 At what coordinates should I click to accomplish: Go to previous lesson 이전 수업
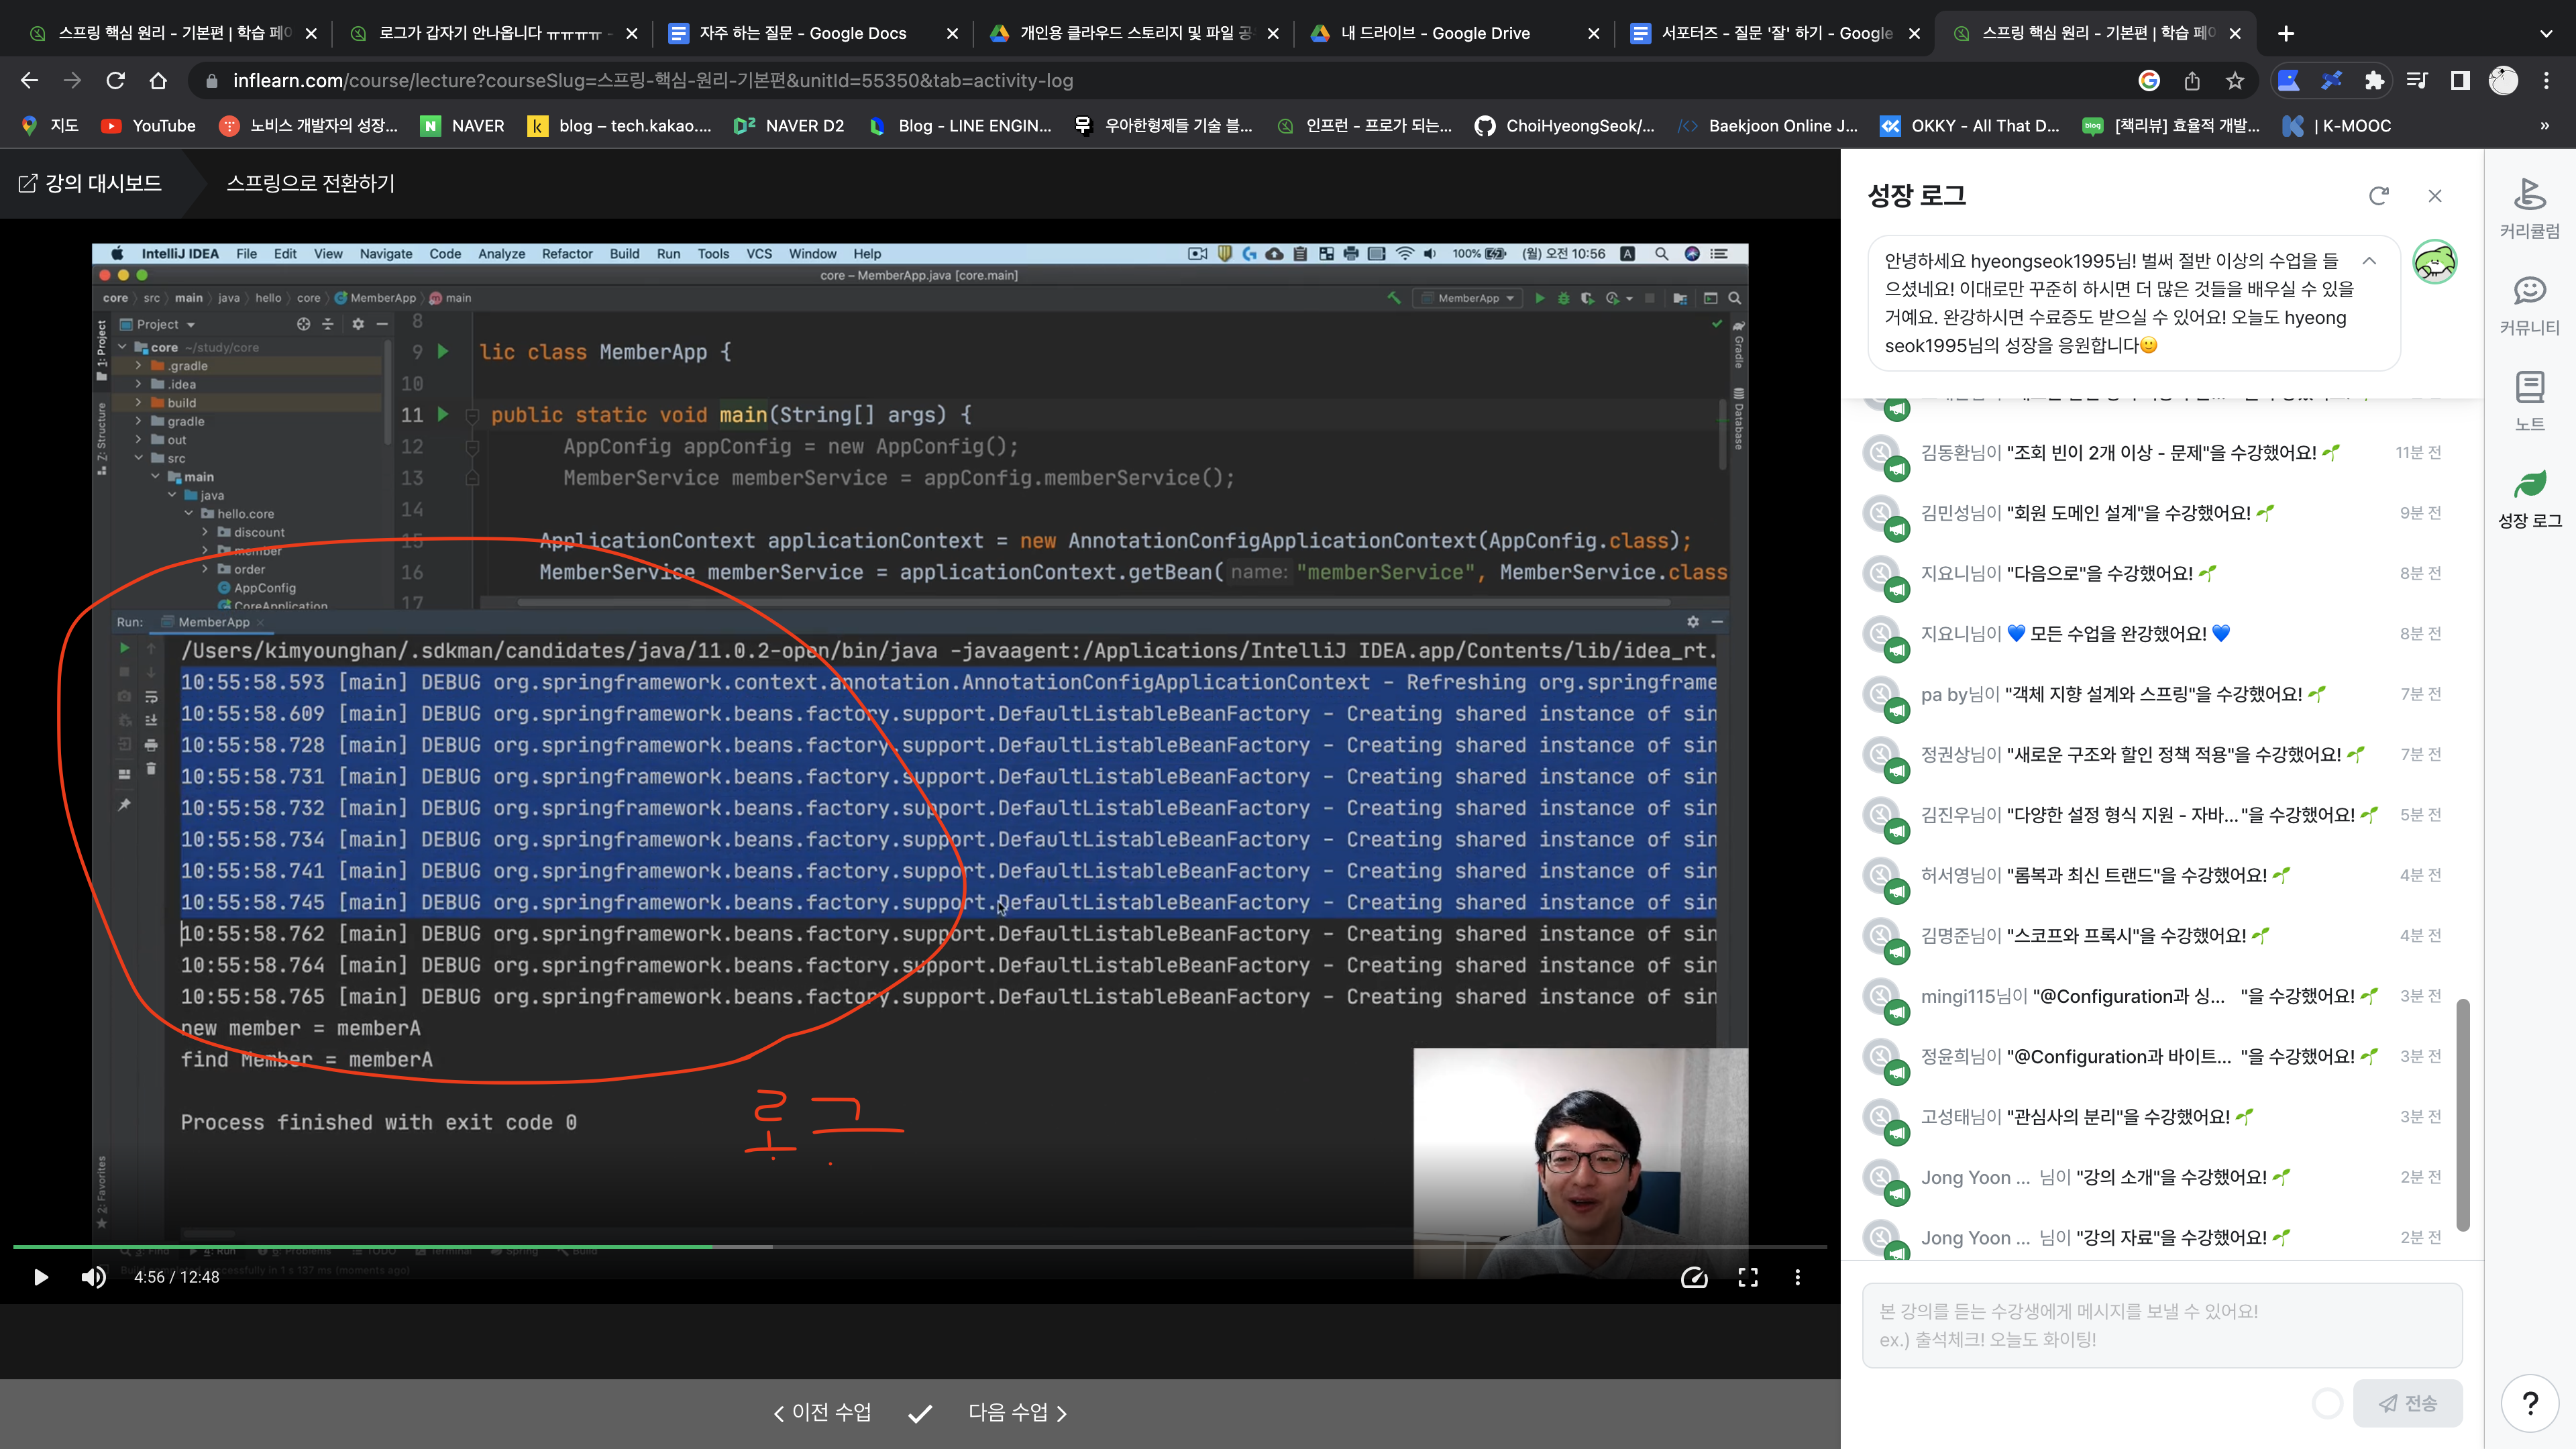tap(822, 1412)
